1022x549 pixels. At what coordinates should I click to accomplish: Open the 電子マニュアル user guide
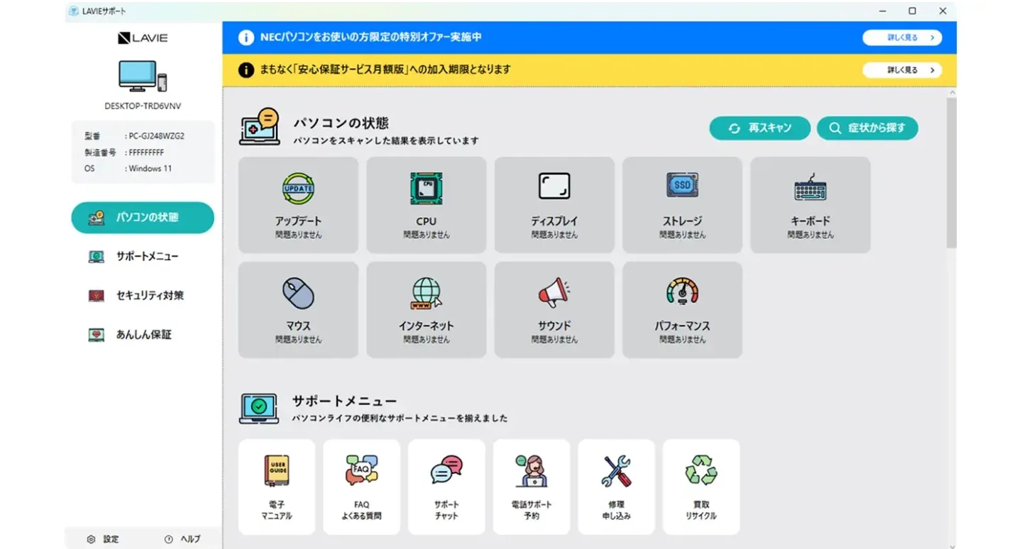point(277,487)
